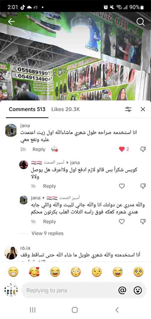This screenshot has width=151, height=319.
Task: Dislike jana's latest reply comment
Action: tap(143, 222)
